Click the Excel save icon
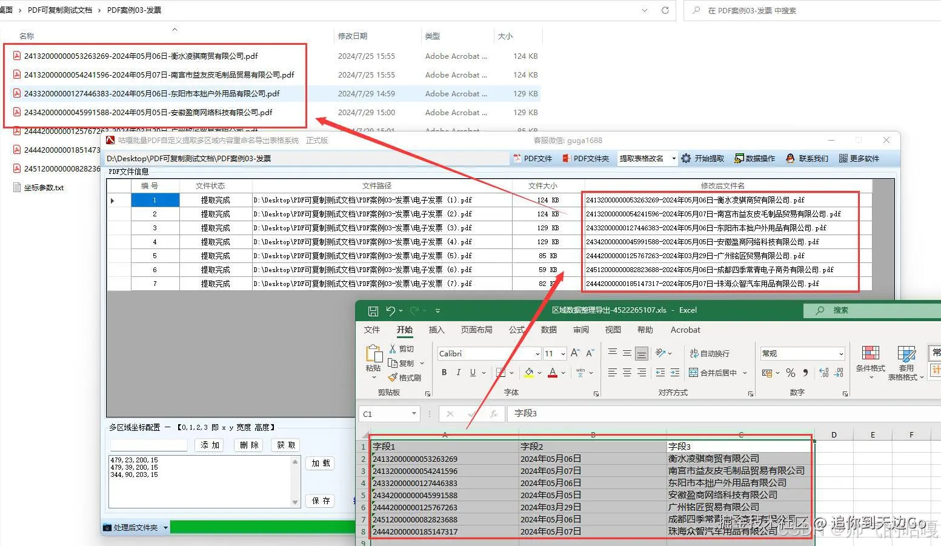Image resolution: width=941 pixels, height=546 pixels. click(x=373, y=311)
